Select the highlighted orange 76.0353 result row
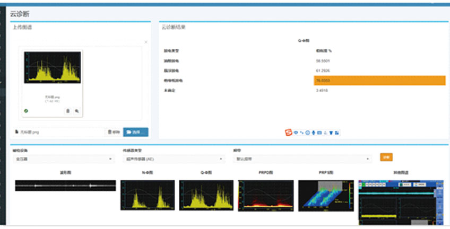Viewport: 450px width, 229px height. [379, 81]
